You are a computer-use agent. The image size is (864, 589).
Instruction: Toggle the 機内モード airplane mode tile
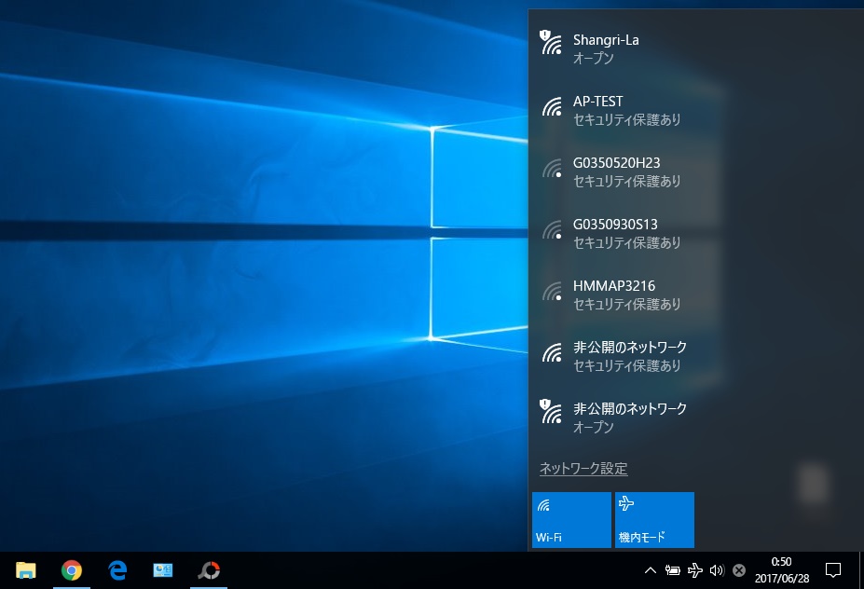click(654, 520)
